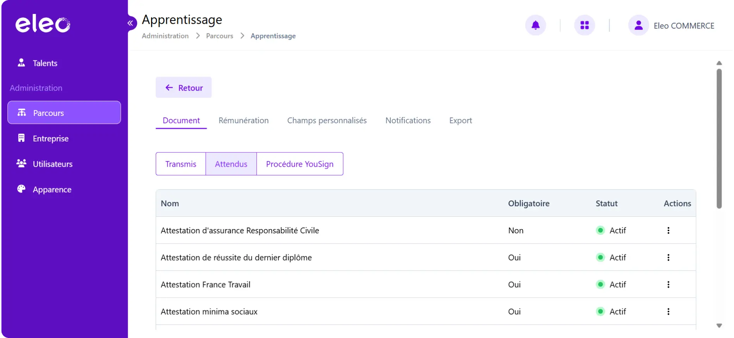Click the Actions column header
The width and height of the screenshot is (734, 338).
[x=677, y=203]
